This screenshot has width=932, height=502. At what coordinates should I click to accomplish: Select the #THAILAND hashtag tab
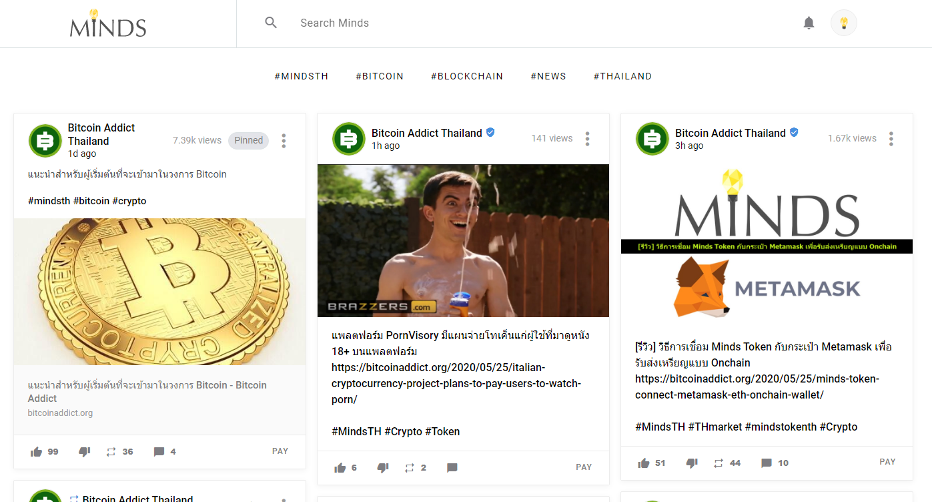(622, 76)
